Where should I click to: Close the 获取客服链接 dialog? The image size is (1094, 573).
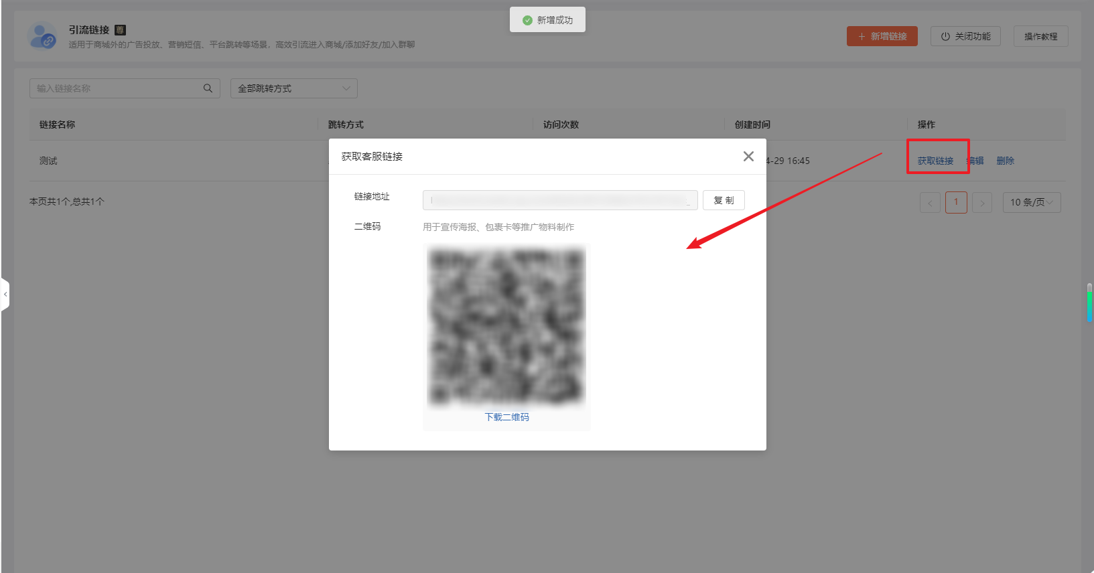748,156
